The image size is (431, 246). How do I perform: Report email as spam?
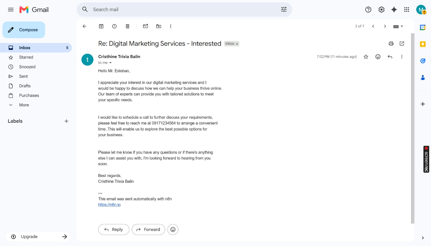[x=114, y=26]
